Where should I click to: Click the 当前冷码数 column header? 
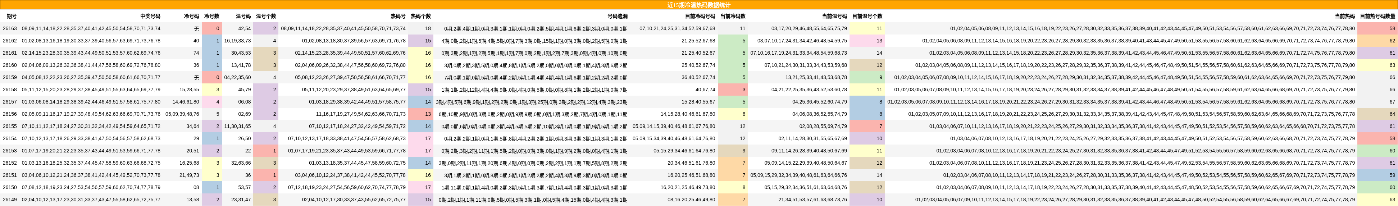click(x=733, y=16)
